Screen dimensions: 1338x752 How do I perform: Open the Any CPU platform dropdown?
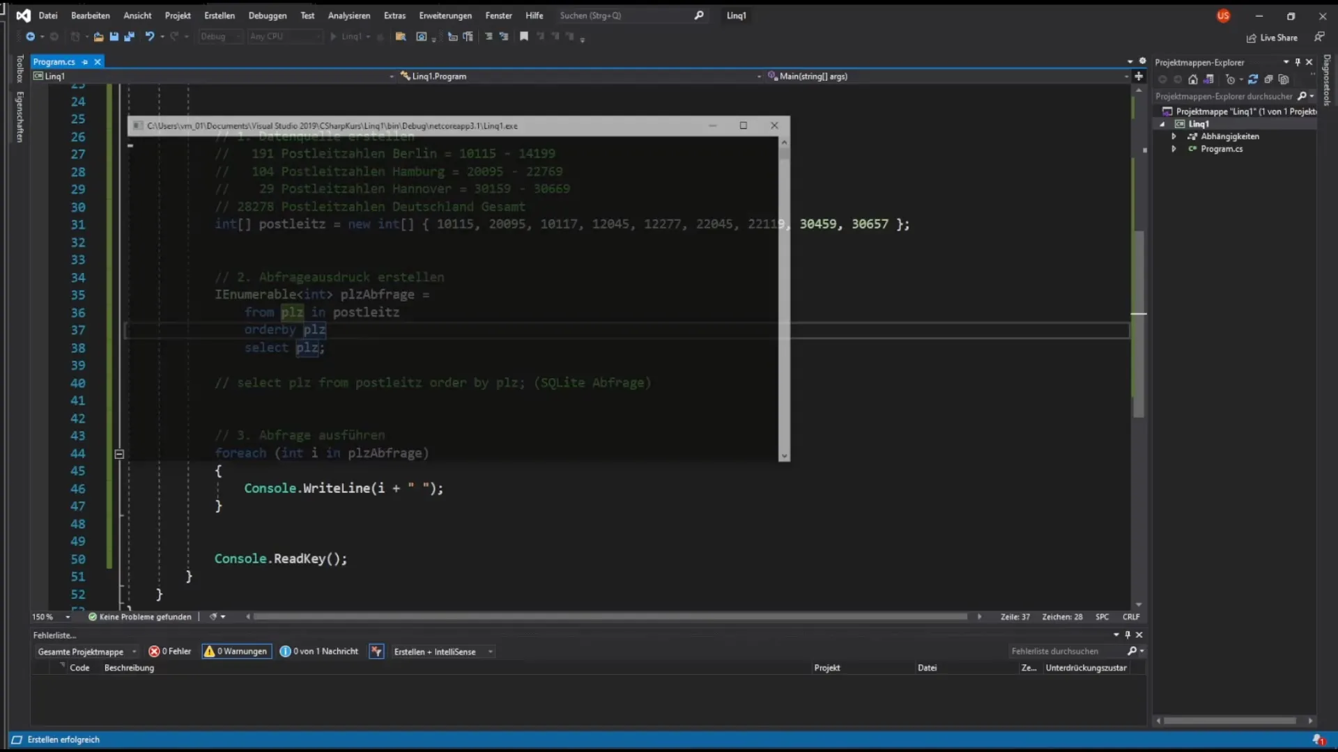(x=286, y=37)
